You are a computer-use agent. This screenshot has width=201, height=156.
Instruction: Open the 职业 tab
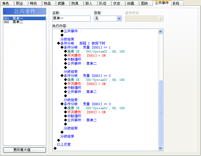coord(21,3)
